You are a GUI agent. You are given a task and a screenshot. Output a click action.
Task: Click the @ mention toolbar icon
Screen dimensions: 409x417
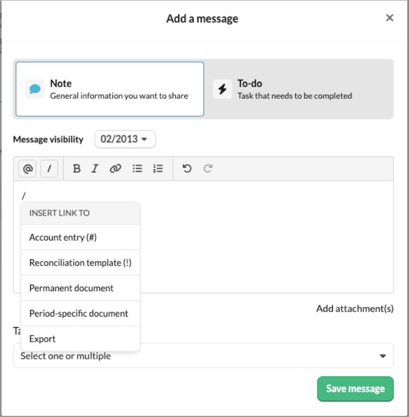27,168
